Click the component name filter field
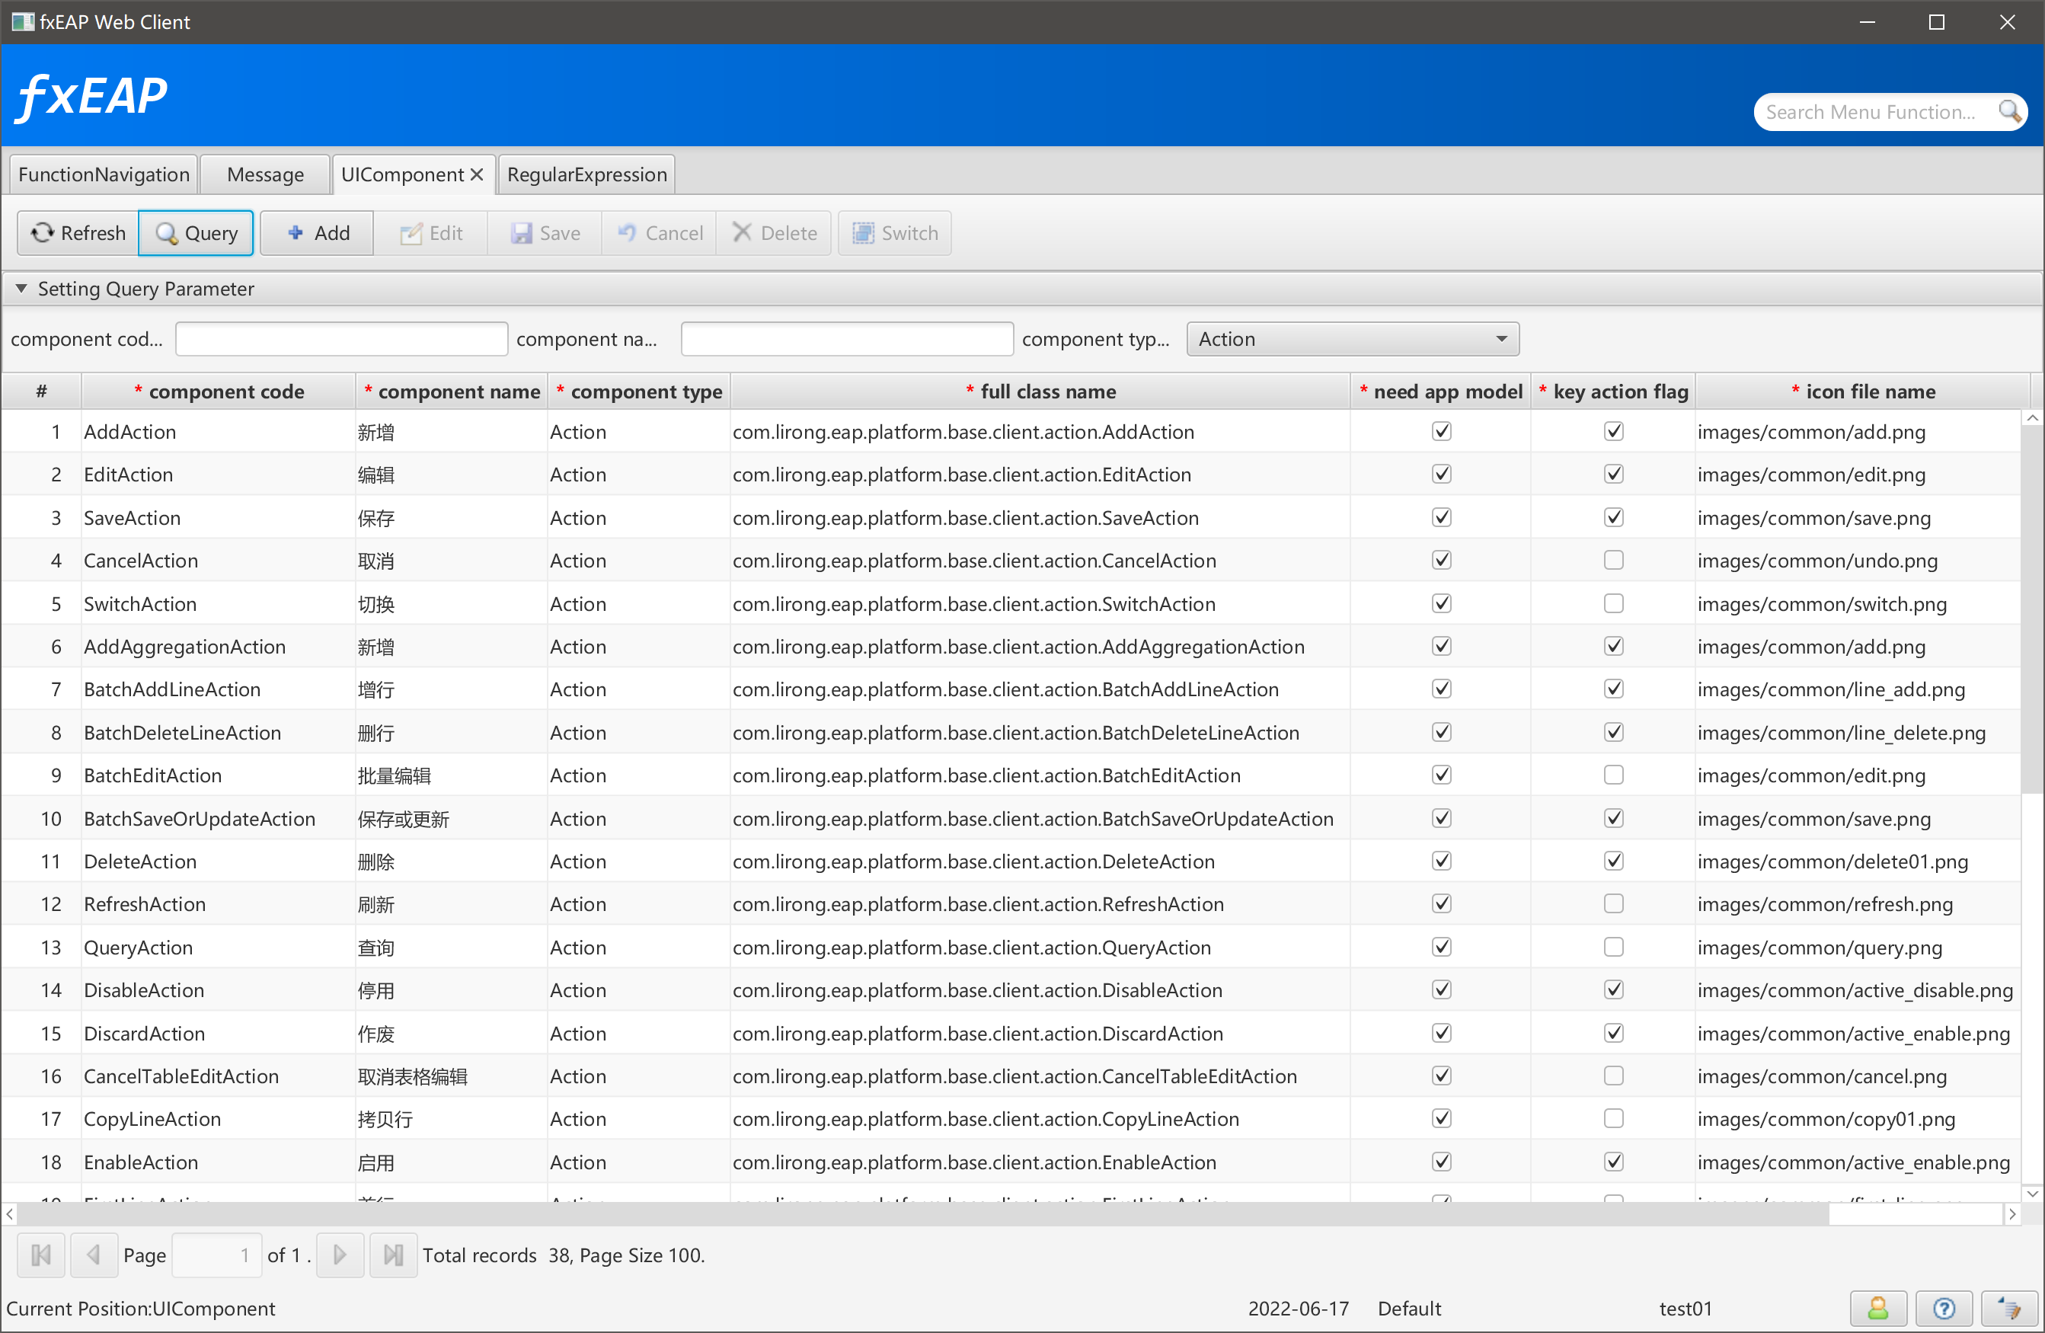 (847, 339)
